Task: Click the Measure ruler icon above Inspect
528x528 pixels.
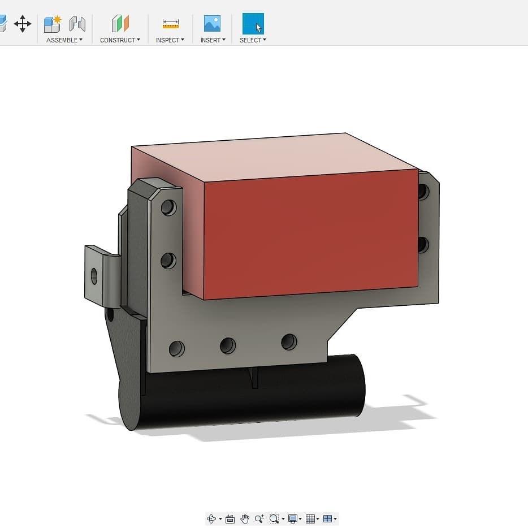Action: [x=170, y=24]
